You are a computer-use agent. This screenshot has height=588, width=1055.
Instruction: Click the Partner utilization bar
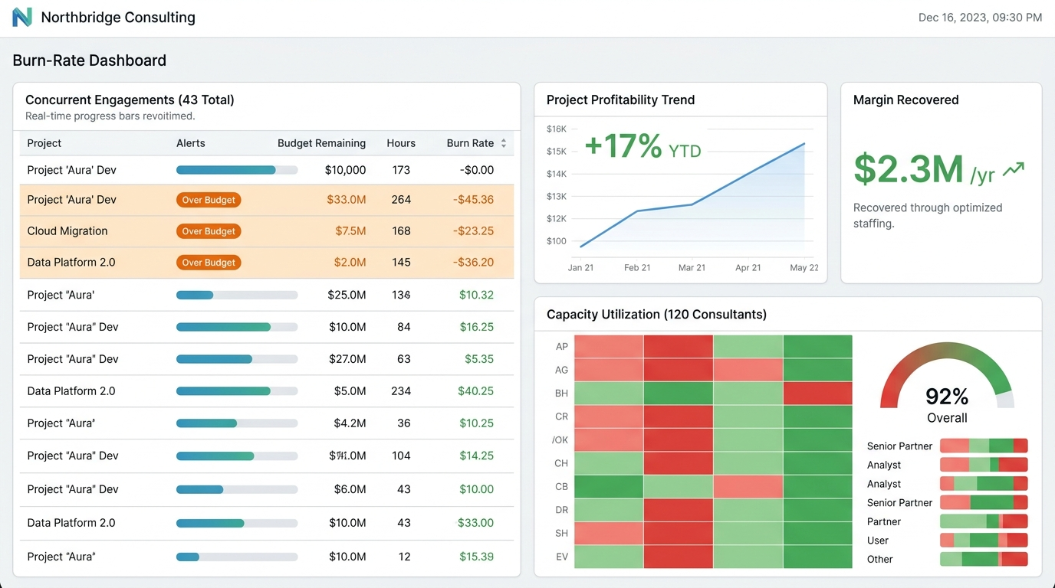coord(984,521)
